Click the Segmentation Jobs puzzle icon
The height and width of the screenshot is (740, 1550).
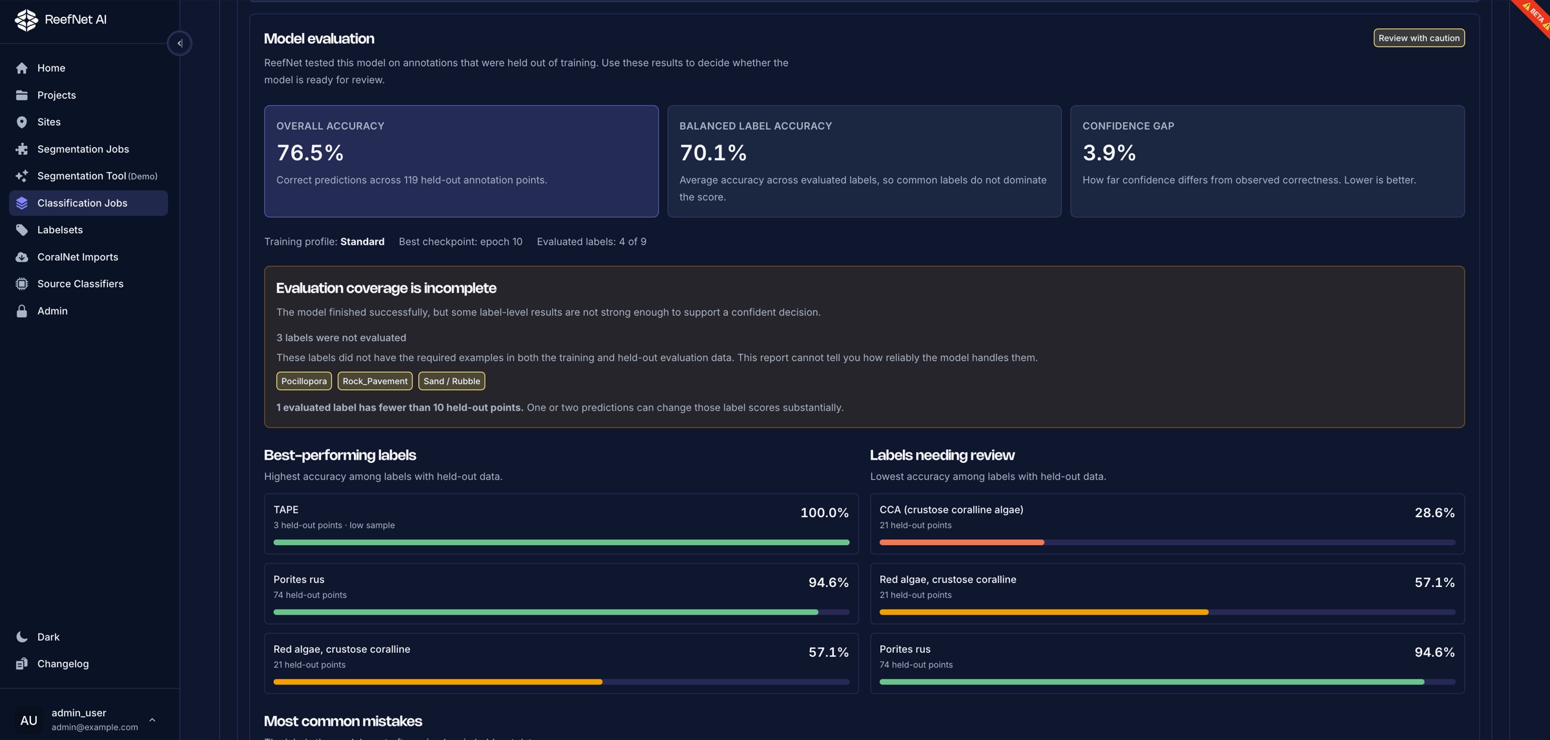tap(22, 149)
